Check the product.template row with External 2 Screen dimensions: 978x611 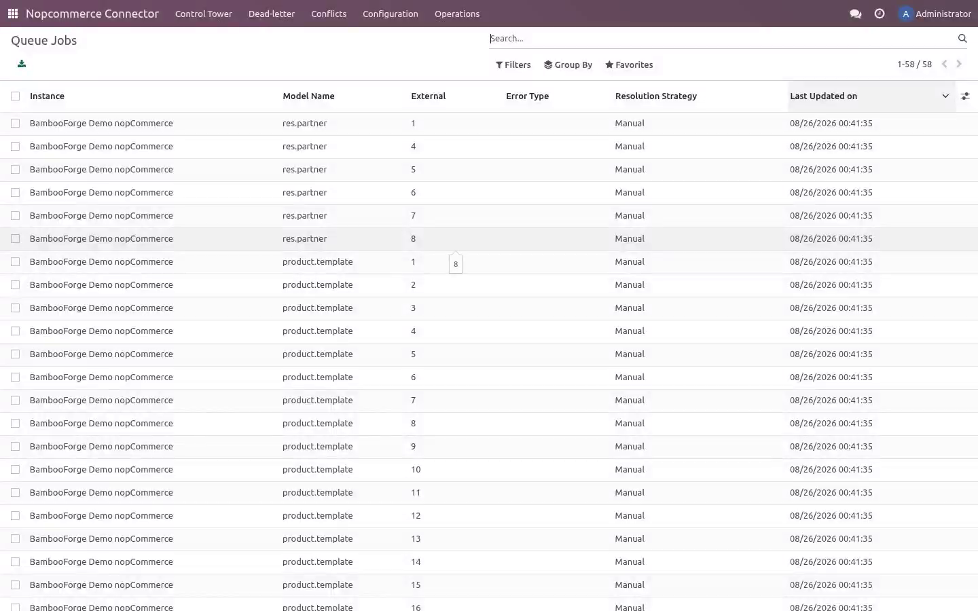click(x=15, y=285)
